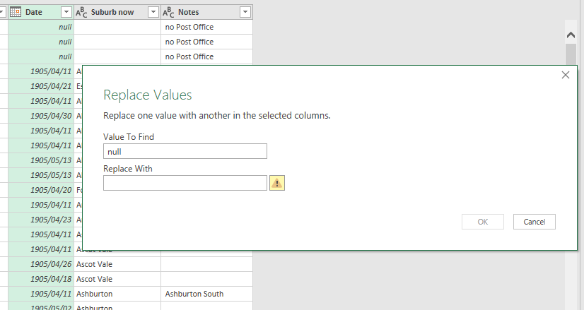The image size is (584, 310).
Task: Select the Ashburton cell in 1905/04/11 row
Action: click(x=117, y=294)
